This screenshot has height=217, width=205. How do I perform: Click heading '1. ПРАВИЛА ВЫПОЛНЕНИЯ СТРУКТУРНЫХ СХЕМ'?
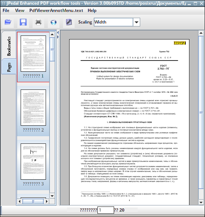[x=129, y=122]
